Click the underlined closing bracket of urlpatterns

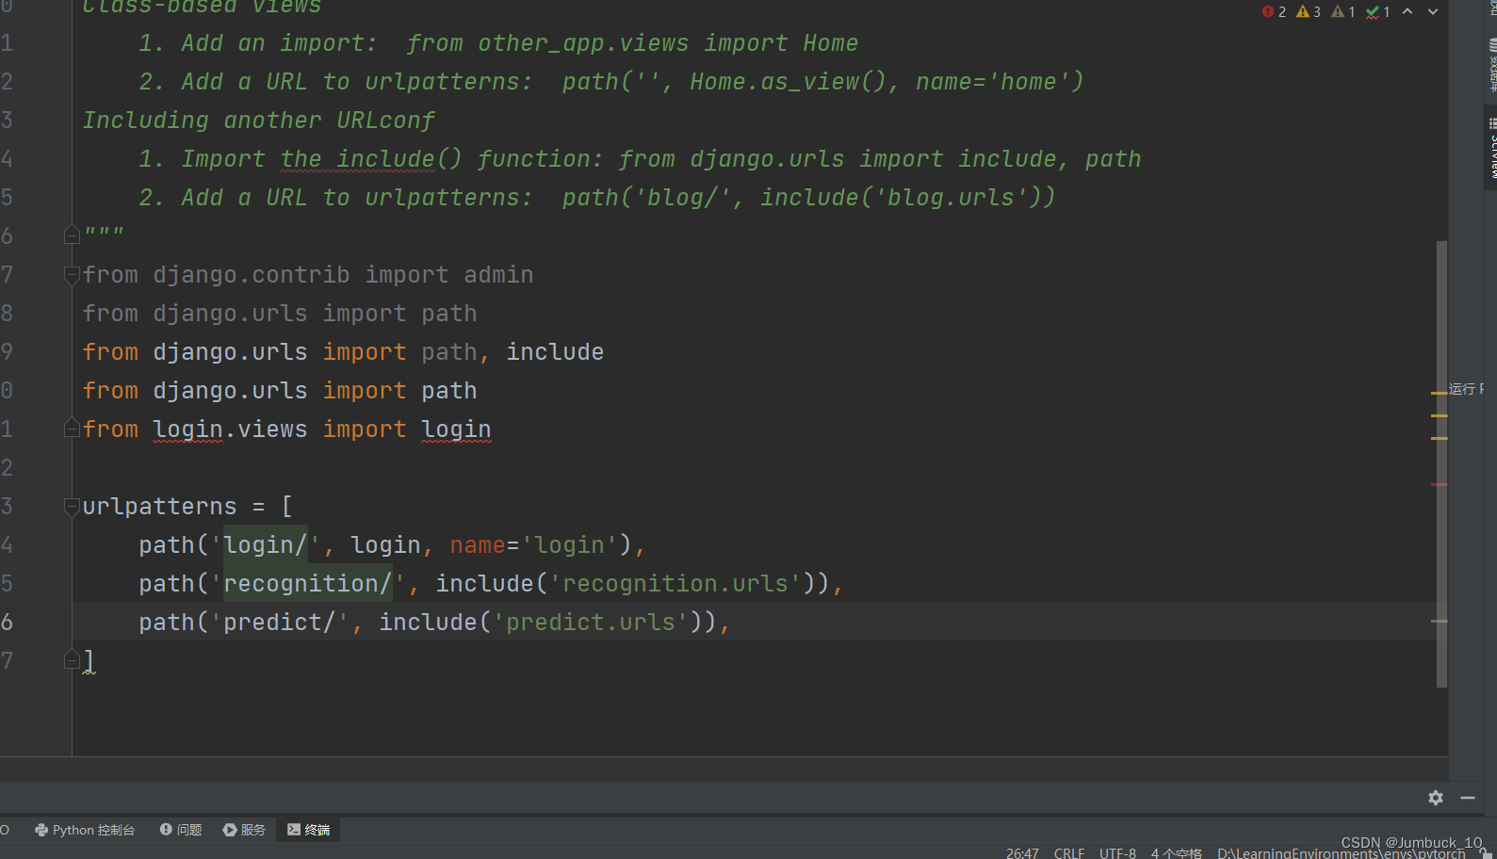[89, 661]
